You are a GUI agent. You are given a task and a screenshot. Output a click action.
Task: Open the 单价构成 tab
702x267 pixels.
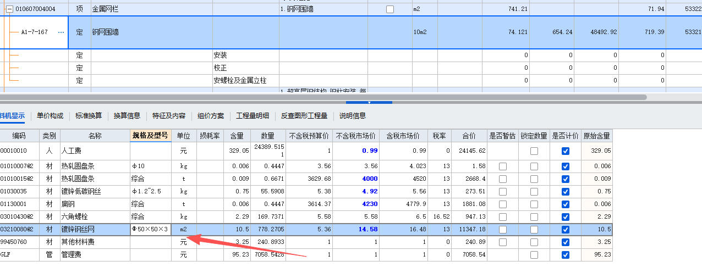coord(50,116)
